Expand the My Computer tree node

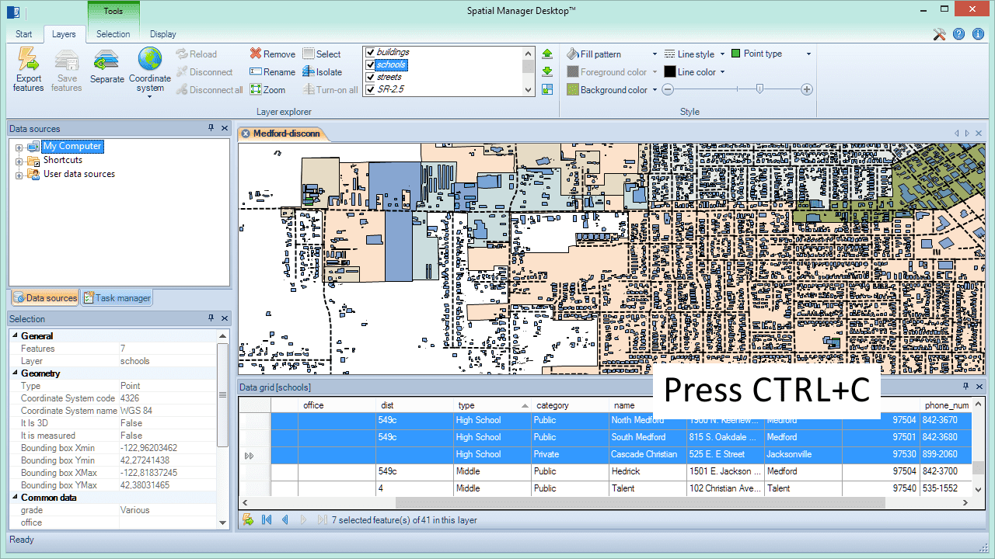coord(19,147)
